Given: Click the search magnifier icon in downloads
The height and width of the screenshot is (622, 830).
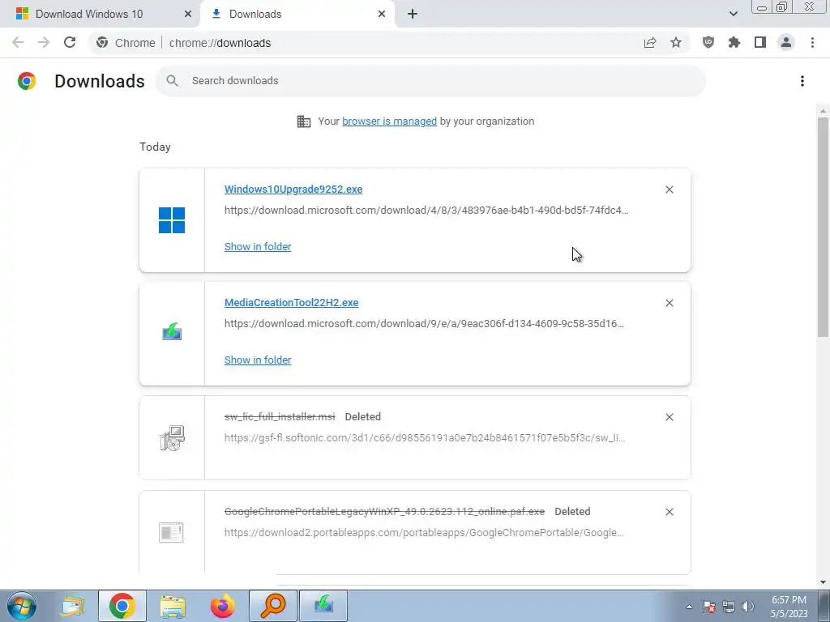Looking at the screenshot, I should click(x=172, y=80).
